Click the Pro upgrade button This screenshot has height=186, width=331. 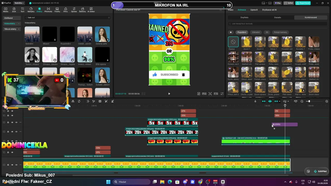278,3
